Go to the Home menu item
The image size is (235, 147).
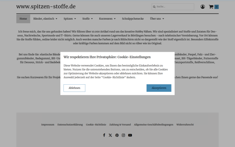coord(23,18)
